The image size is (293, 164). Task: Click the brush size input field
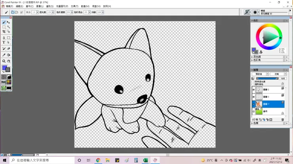pyautogui.click(x=34, y=12)
